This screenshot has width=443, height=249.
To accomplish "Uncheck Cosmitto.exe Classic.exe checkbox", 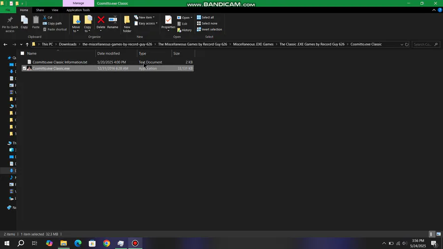I will click(x=24, y=68).
